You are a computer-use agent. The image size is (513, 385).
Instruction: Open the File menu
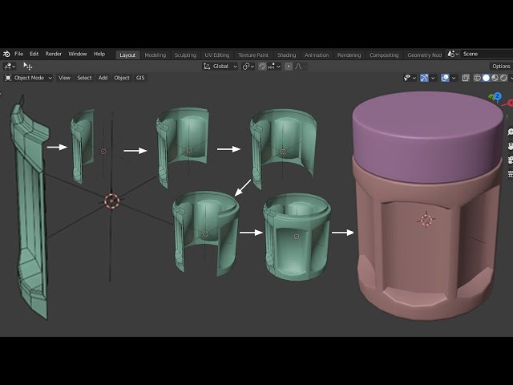(x=19, y=54)
